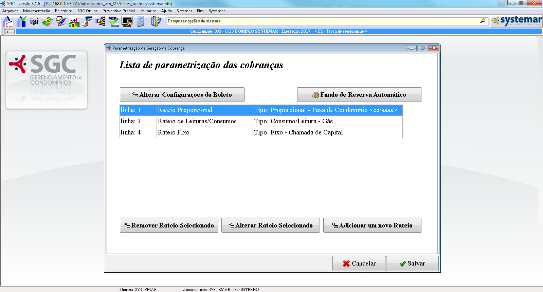Expand the small arrow panel below toolbar
The image size is (543, 292).
10,32
